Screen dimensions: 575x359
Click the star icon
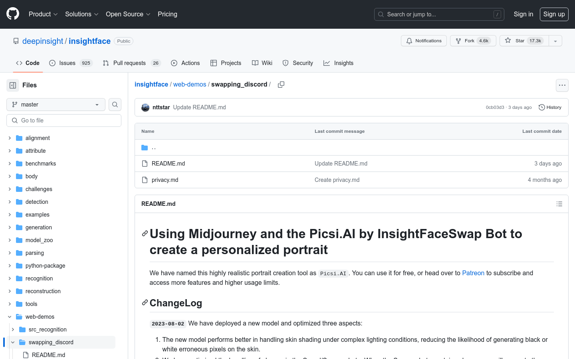click(x=508, y=40)
